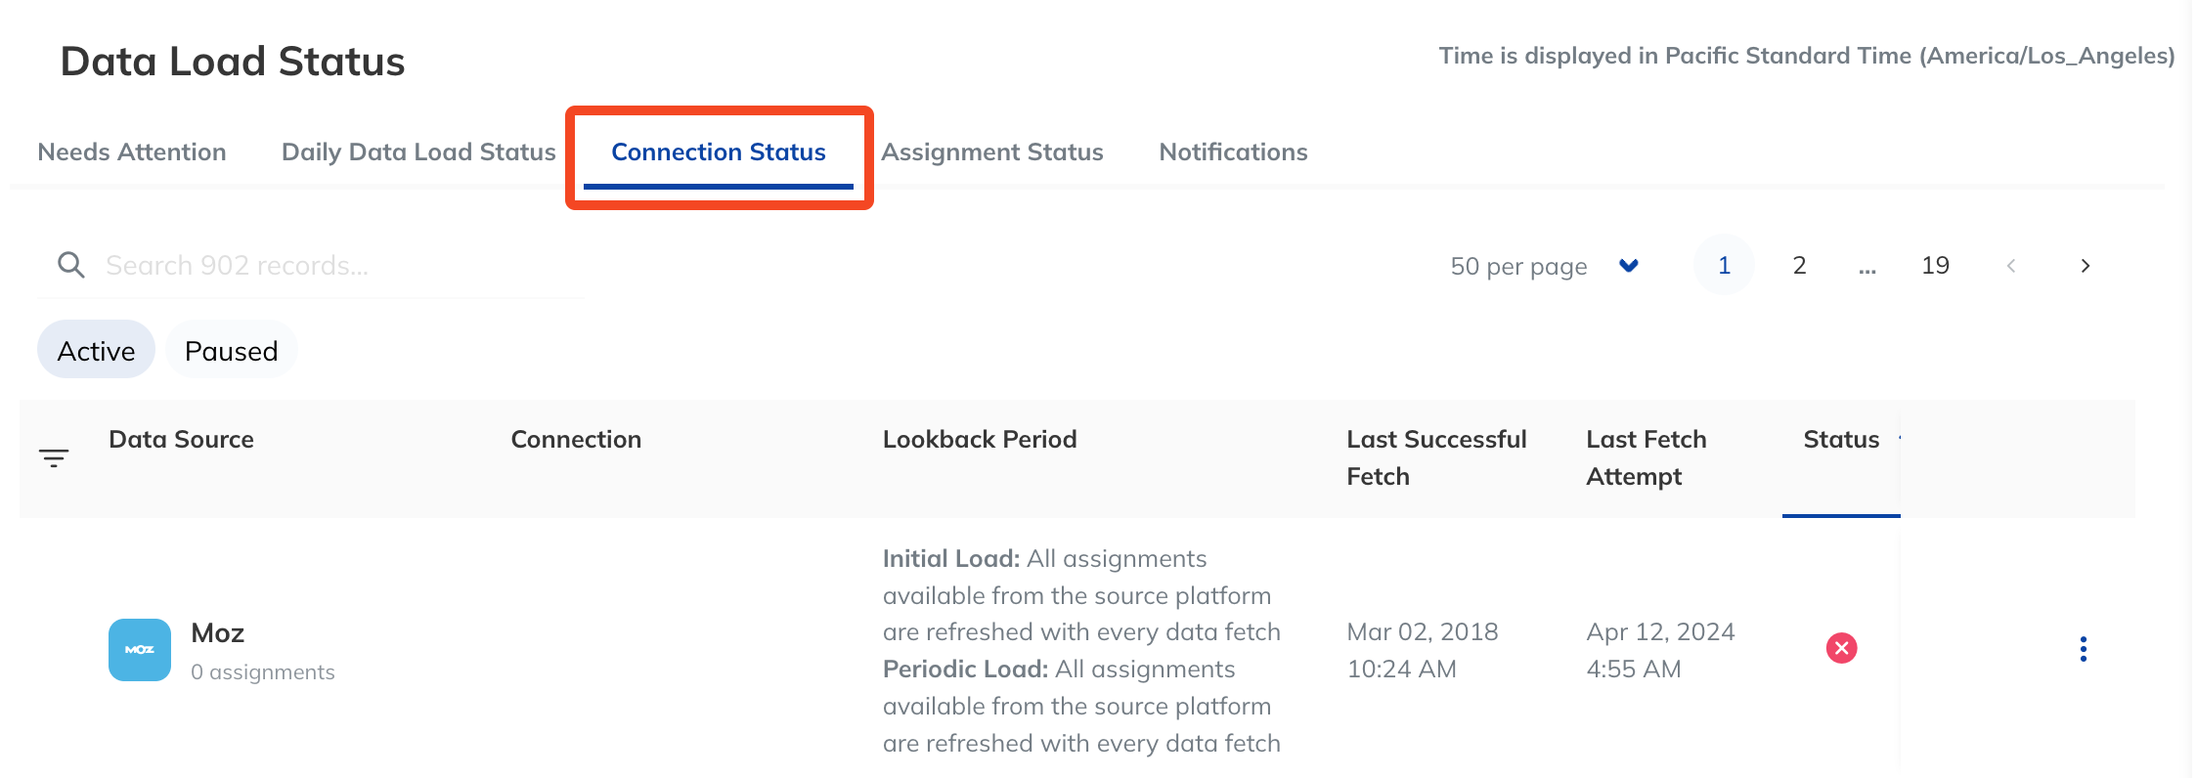Switch to the Notifications tab
This screenshot has width=2196, height=778.
tap(1233, 152)
